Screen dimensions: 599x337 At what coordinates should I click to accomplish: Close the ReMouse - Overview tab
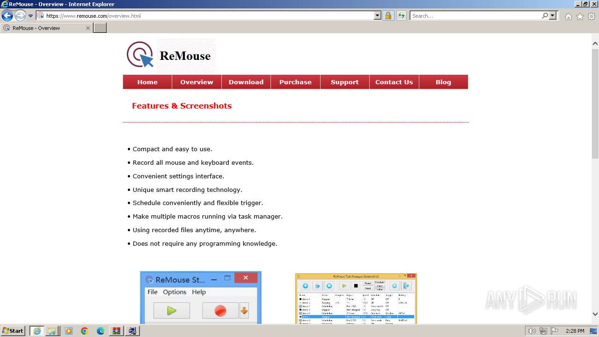pos(88,28)
